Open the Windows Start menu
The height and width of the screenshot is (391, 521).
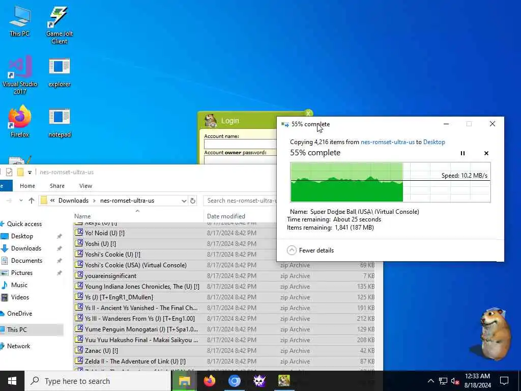click(x=12, y=381)
